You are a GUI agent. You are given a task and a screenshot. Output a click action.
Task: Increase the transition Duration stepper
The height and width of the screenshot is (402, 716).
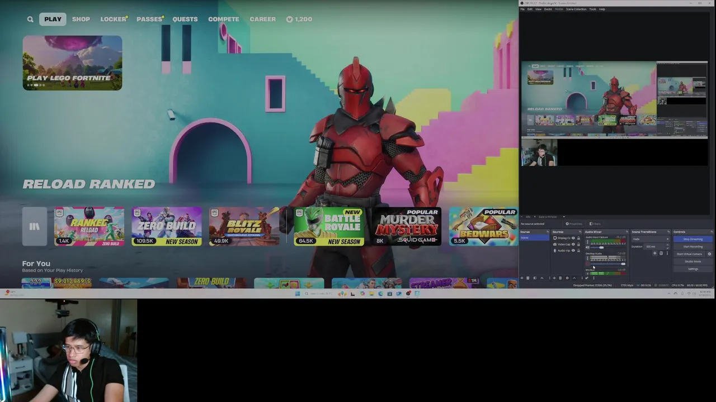click(667, 245)
